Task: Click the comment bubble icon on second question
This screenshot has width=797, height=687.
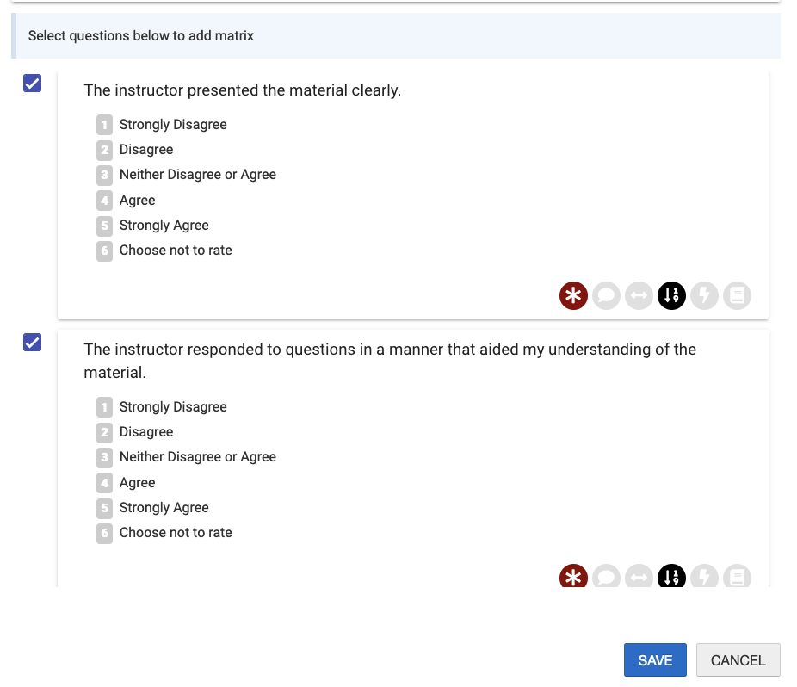Action: click(606, 576)
